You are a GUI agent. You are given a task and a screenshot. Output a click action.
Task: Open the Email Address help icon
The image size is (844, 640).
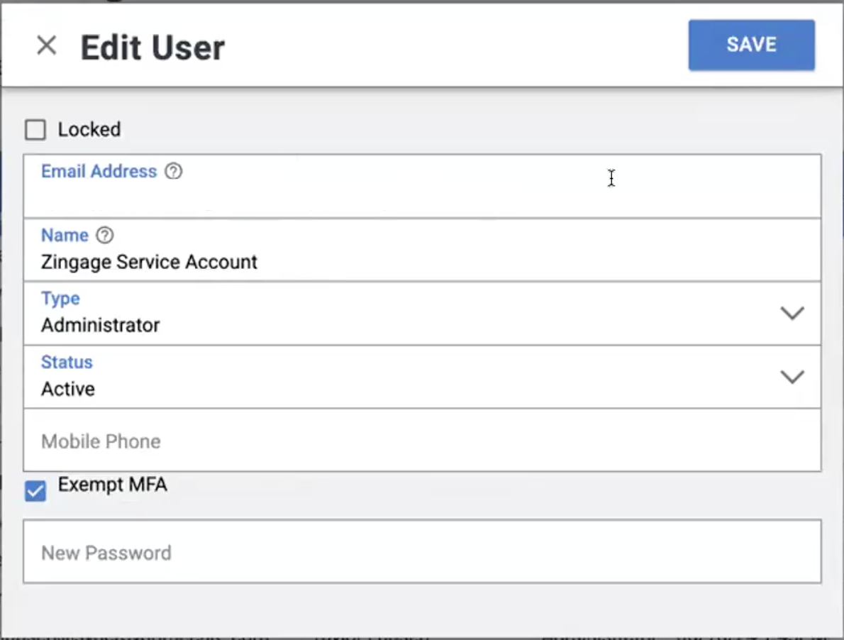(x=173, y=171)
